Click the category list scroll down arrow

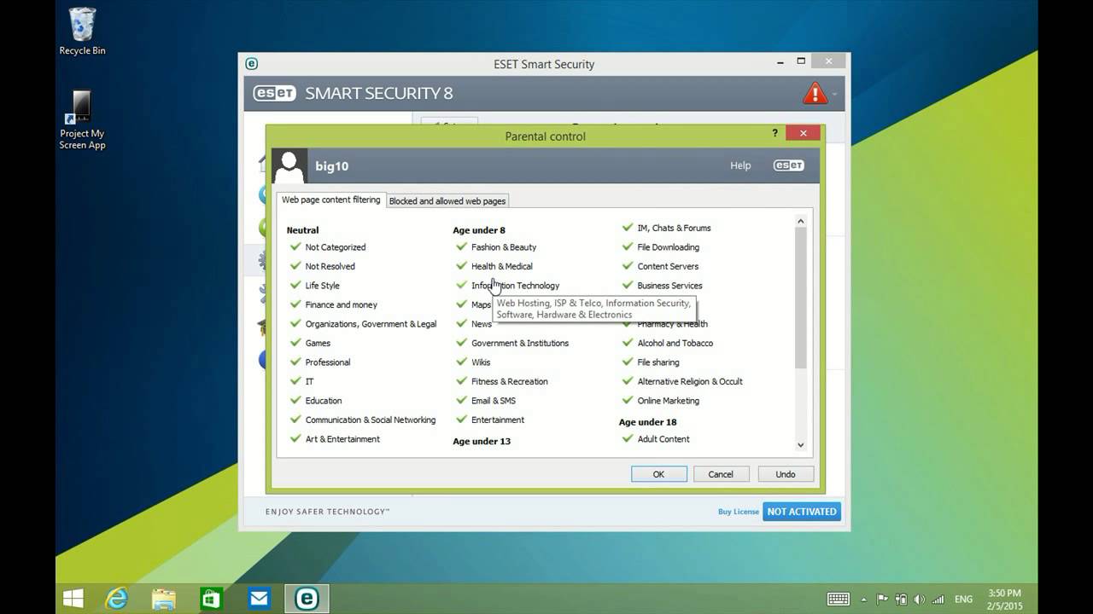point(801,444)
